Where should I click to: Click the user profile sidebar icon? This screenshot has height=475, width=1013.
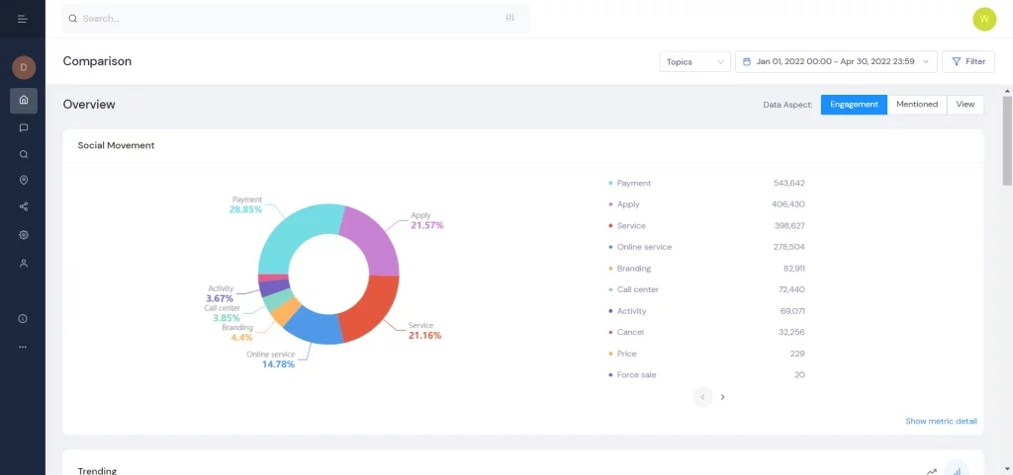pos(24,264)
